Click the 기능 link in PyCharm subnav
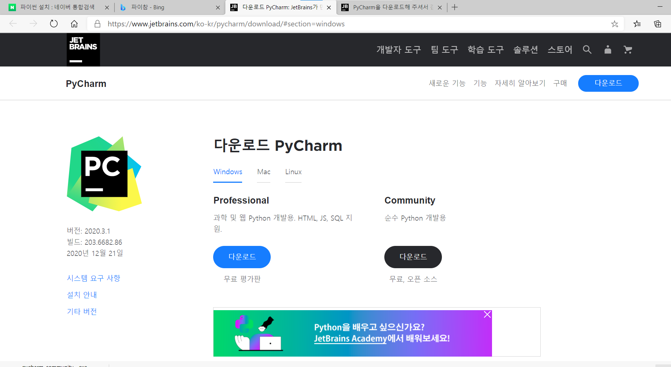Screen dimensions: 671x367 click(x=480, y=83)
